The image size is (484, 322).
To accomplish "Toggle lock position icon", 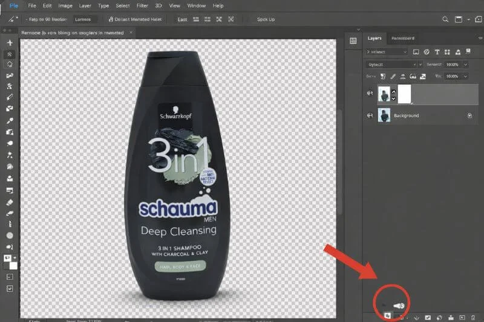I will (403, 76).
